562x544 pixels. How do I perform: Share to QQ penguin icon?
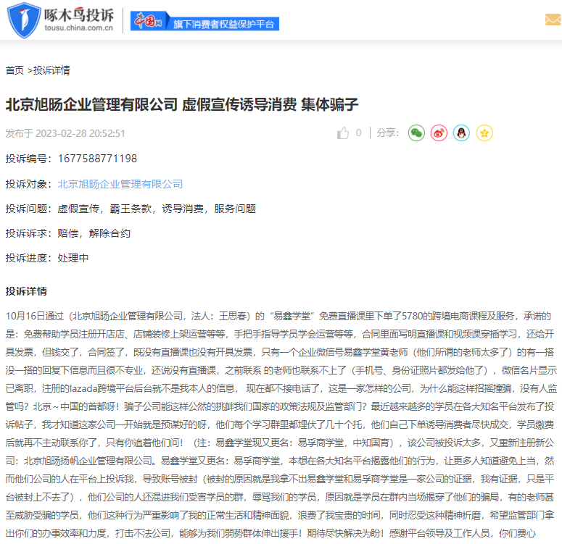(462, 133)
